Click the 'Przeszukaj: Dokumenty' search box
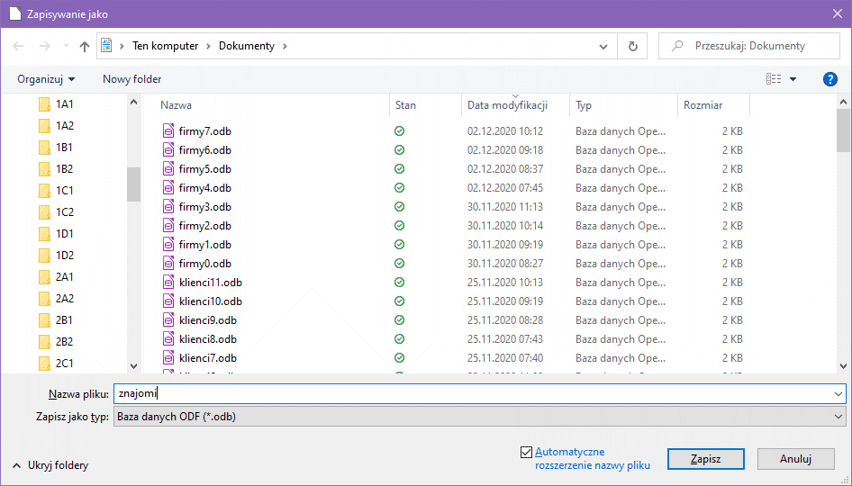 757,46
